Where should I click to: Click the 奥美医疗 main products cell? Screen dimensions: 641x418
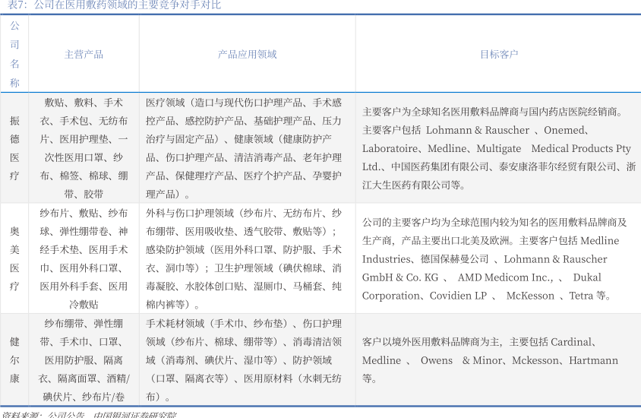84,258
